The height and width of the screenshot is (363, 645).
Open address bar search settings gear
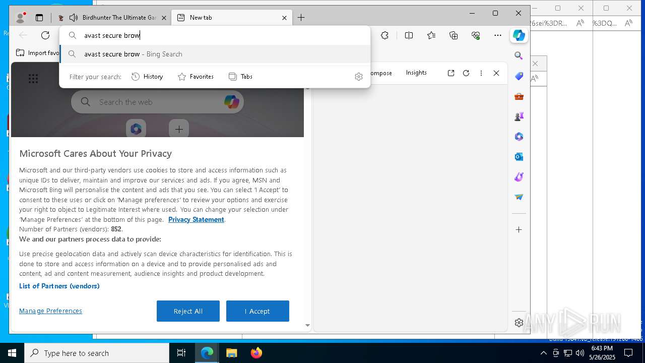359,77
